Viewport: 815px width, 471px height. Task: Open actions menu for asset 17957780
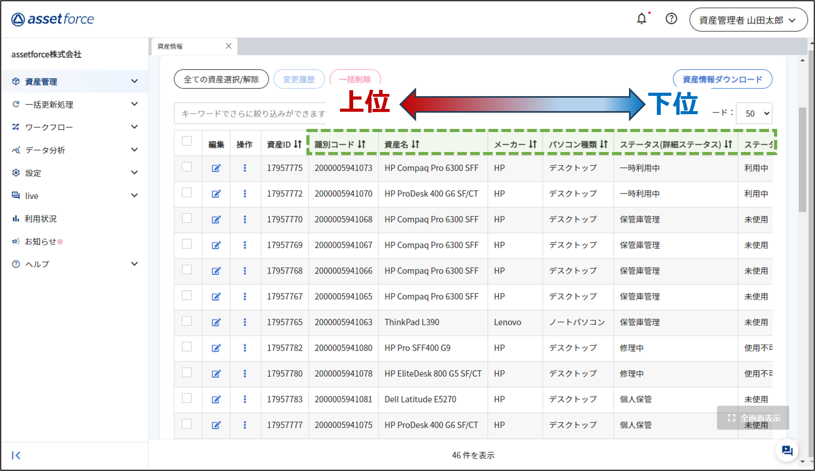click(245, 374)
